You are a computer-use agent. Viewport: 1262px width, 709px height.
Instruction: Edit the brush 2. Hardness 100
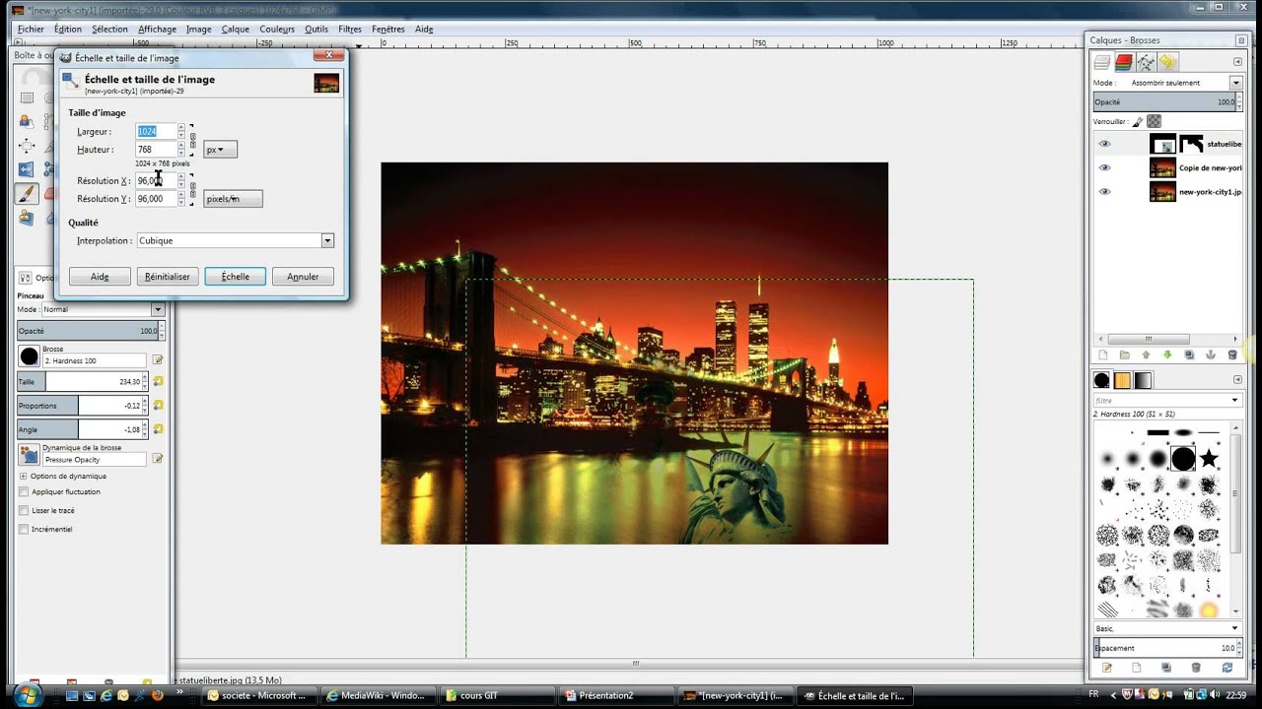[x=158, y=360]
